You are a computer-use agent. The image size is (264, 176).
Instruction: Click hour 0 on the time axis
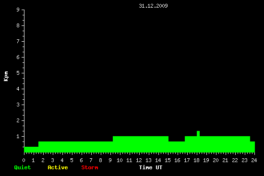pyautogui.click(x=24, y=160)
